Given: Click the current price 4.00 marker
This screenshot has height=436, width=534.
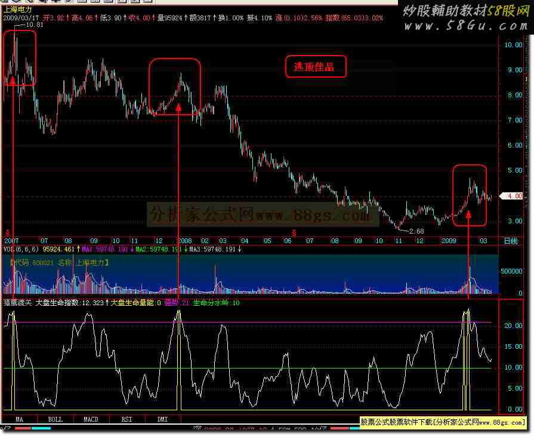Looking at the screenshot, I should click(512, 196).
